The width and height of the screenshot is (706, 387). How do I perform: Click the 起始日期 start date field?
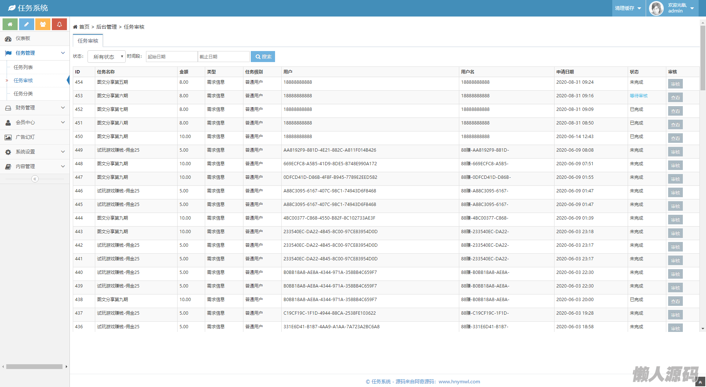point(172,57)
